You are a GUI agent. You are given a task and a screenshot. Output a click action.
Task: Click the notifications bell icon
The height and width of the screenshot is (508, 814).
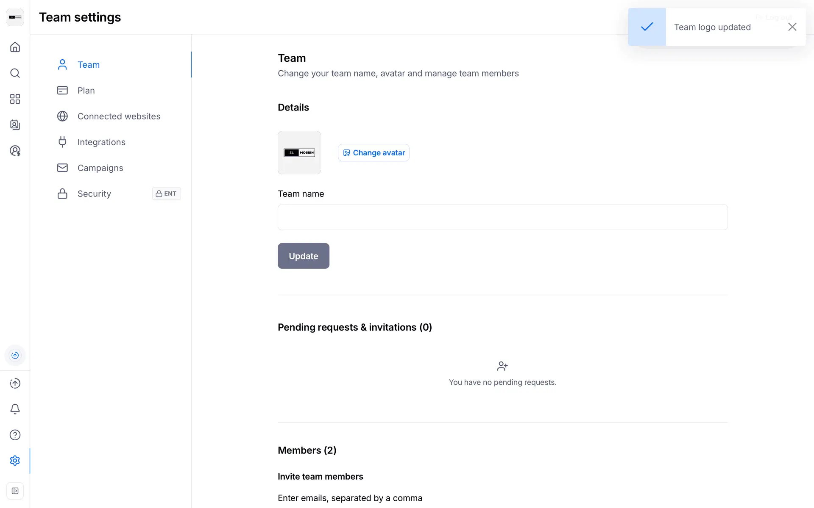[15, 409]
